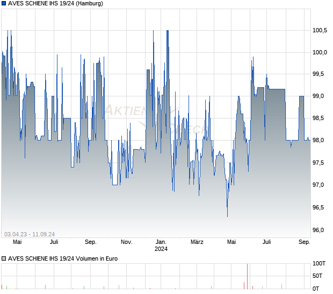Viewport: 333px width, 294px height.
Task: Click the 100,0 price axis label
Action: click(x=320, y=52)
